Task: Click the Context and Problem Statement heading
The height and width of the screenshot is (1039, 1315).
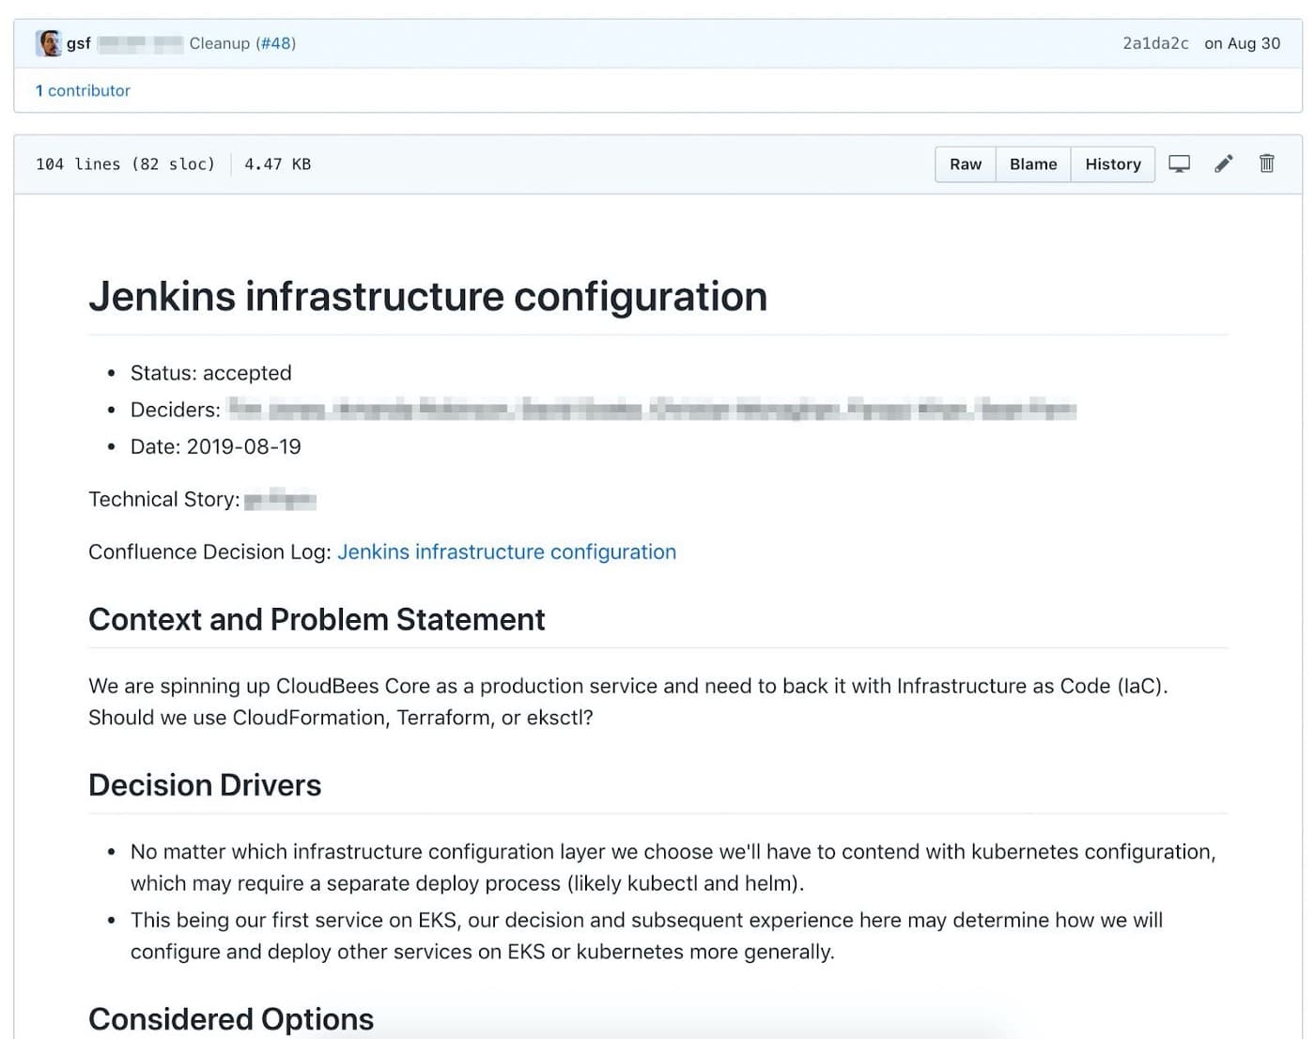Action: (317, 619)
